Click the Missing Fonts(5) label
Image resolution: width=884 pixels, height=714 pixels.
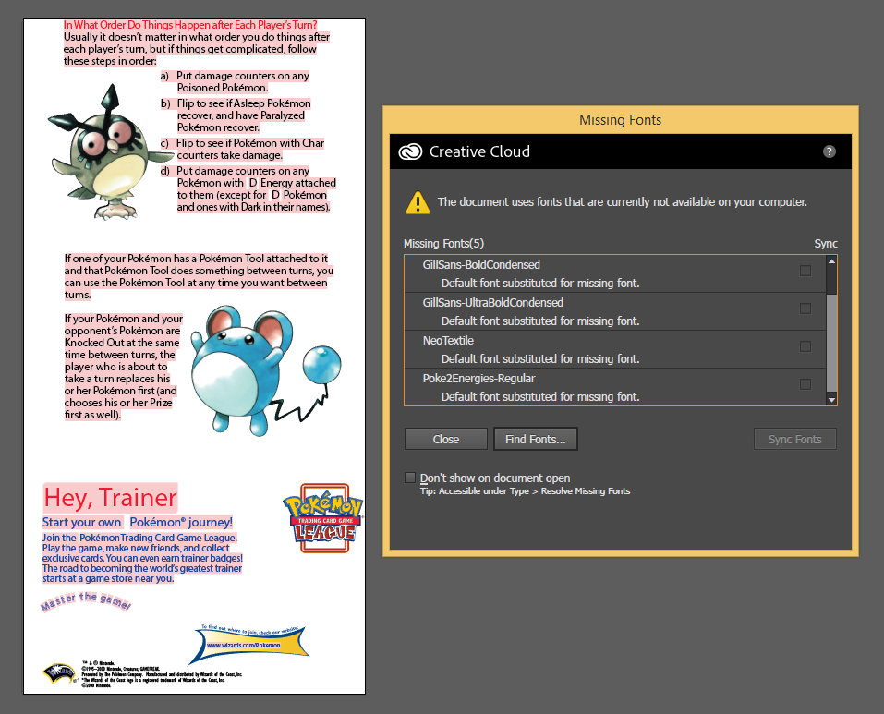443,244
